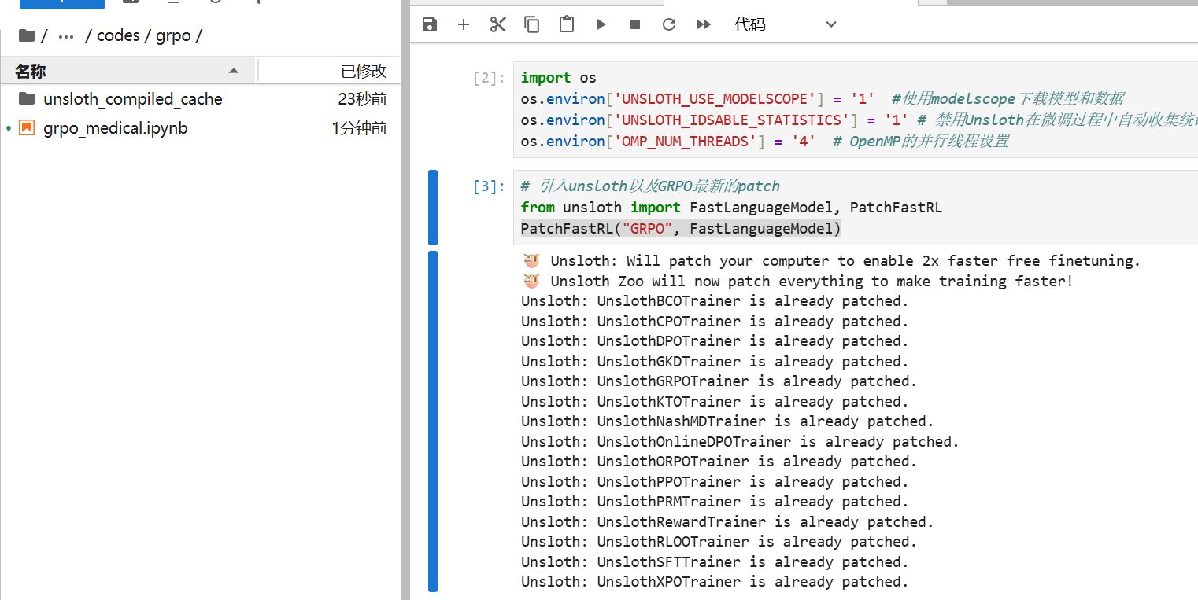
Task: Place cursor on the import os line
Action: pyautogui.click(x=559, y=78)
